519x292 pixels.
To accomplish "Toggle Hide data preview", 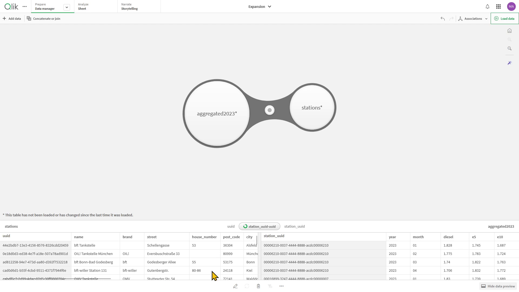I will coord(498,286).
